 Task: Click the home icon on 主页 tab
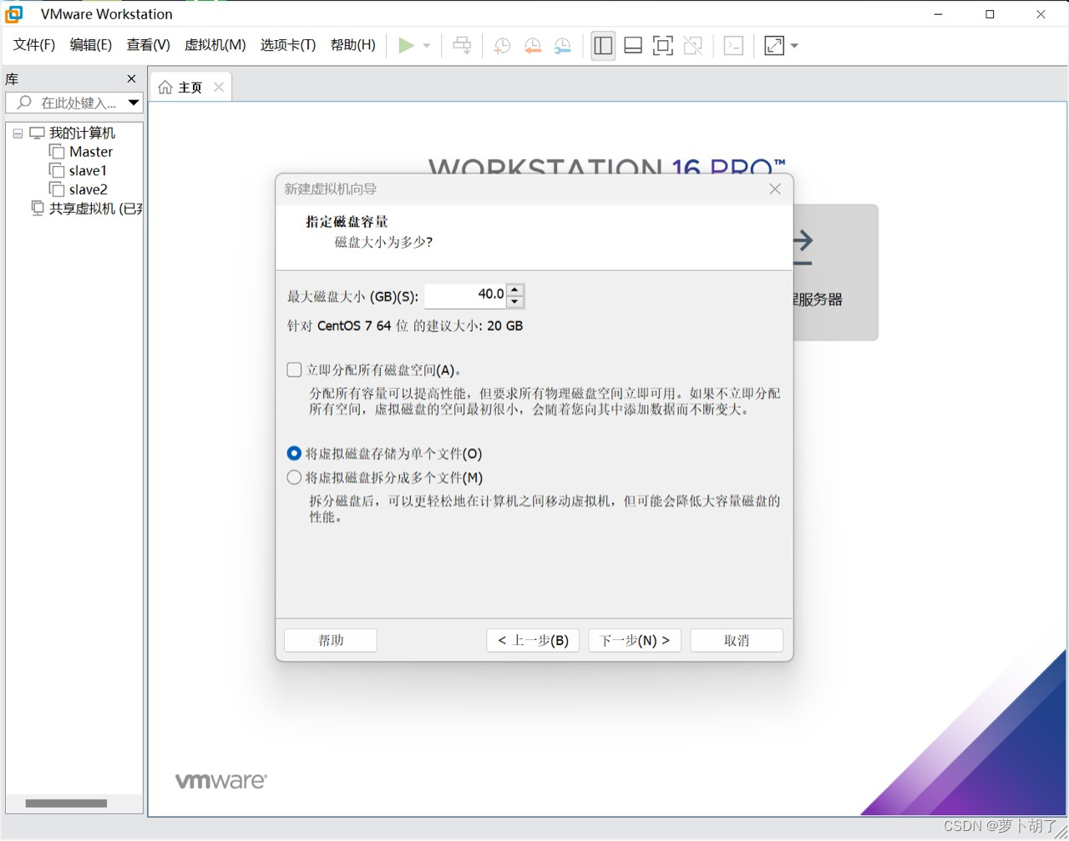[x=165, y=88]
